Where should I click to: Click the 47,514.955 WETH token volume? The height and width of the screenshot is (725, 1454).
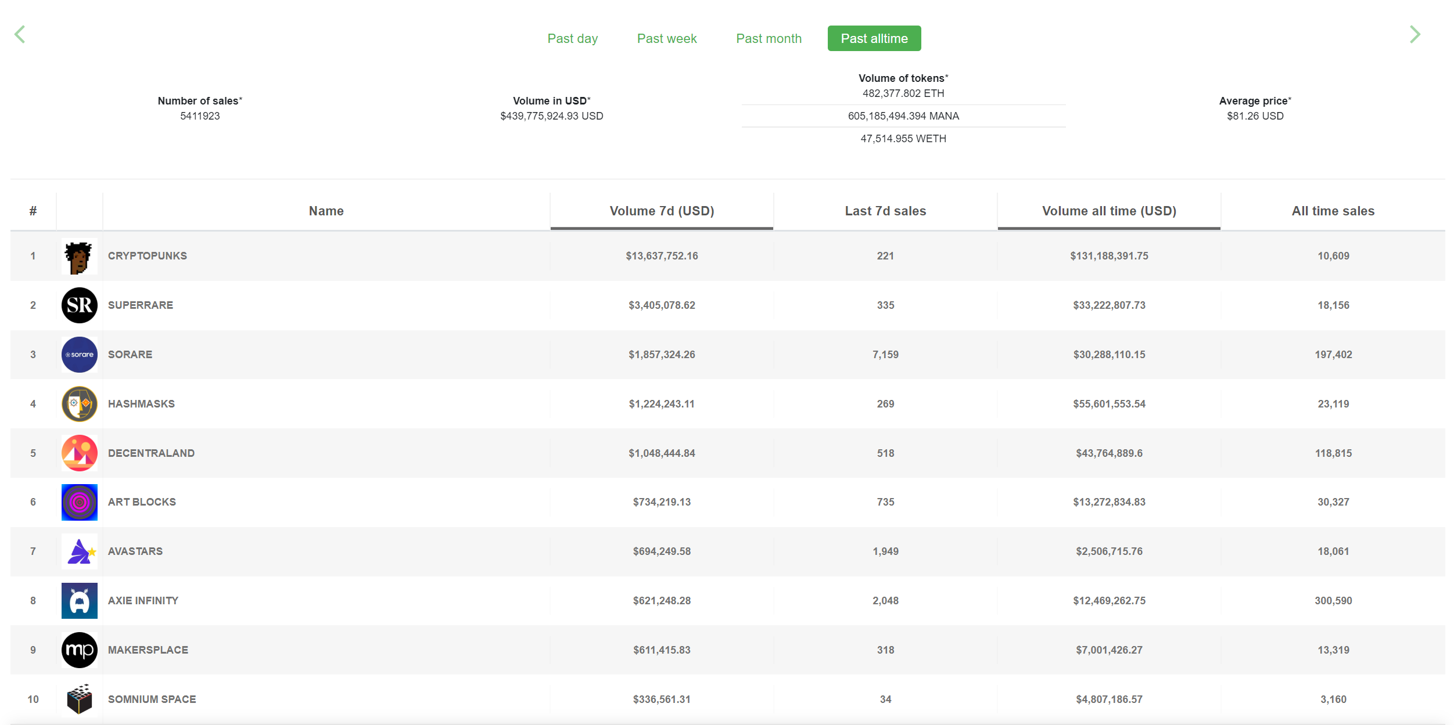click(x=903, y=139)
